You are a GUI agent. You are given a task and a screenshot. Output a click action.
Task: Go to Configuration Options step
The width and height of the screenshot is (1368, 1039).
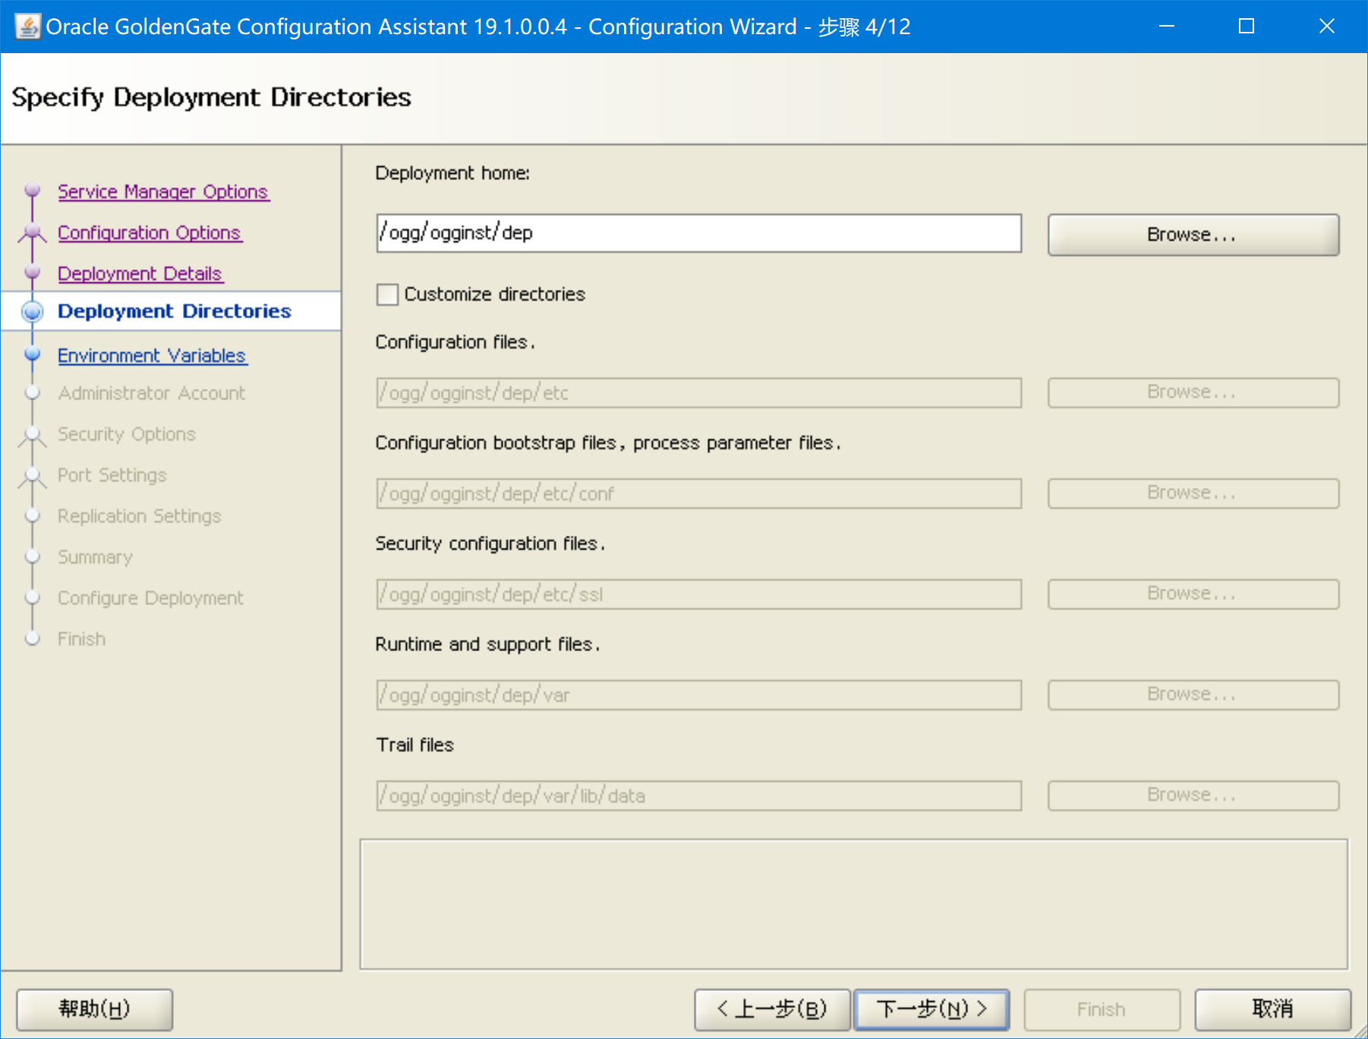150,232
